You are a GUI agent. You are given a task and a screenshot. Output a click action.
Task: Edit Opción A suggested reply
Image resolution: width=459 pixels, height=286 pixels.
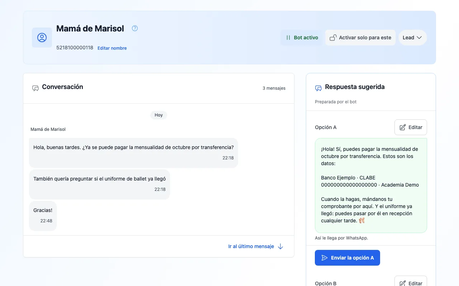411,127
